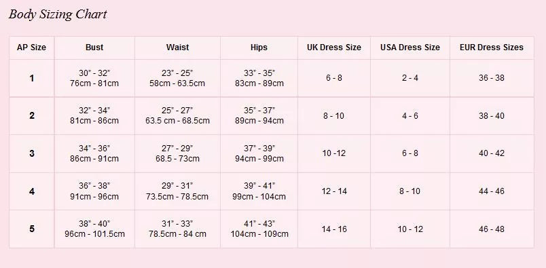Image resolution: width=546 pixels, height=268 pixels.
Task: Click AP size 1 row label
Action: (32, 78)
